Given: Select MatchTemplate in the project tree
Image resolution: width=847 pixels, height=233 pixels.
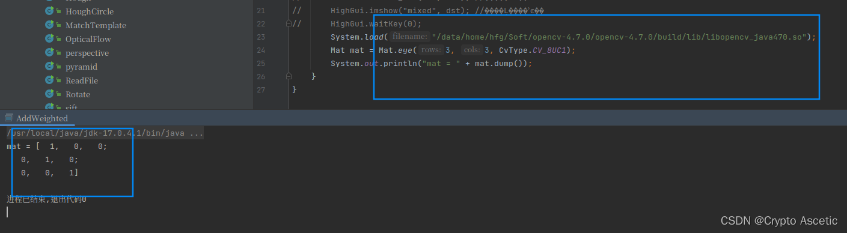Looking at the screenshot, I should click(96, 25).
